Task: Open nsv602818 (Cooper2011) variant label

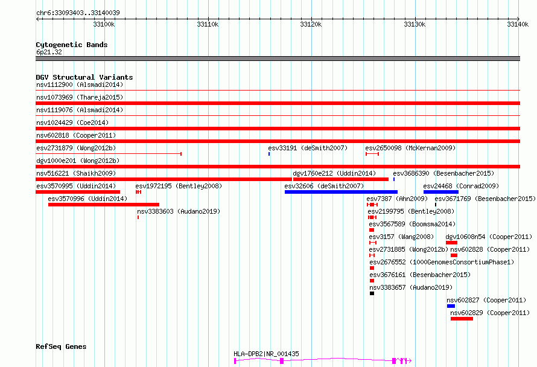Action: [76, 135]
